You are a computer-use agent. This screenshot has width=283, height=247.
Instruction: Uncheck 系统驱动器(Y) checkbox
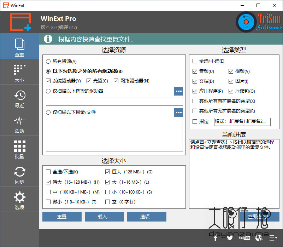coord(63,81)
